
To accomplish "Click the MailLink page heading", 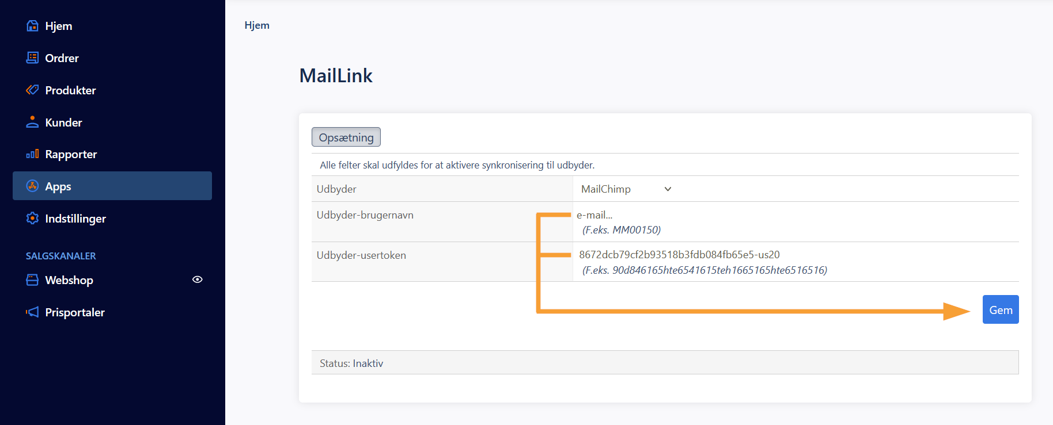I will click(x=336, y=75).
